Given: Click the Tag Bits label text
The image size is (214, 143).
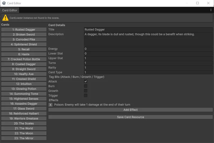Looking at the screenshot, I should (77, 77).
